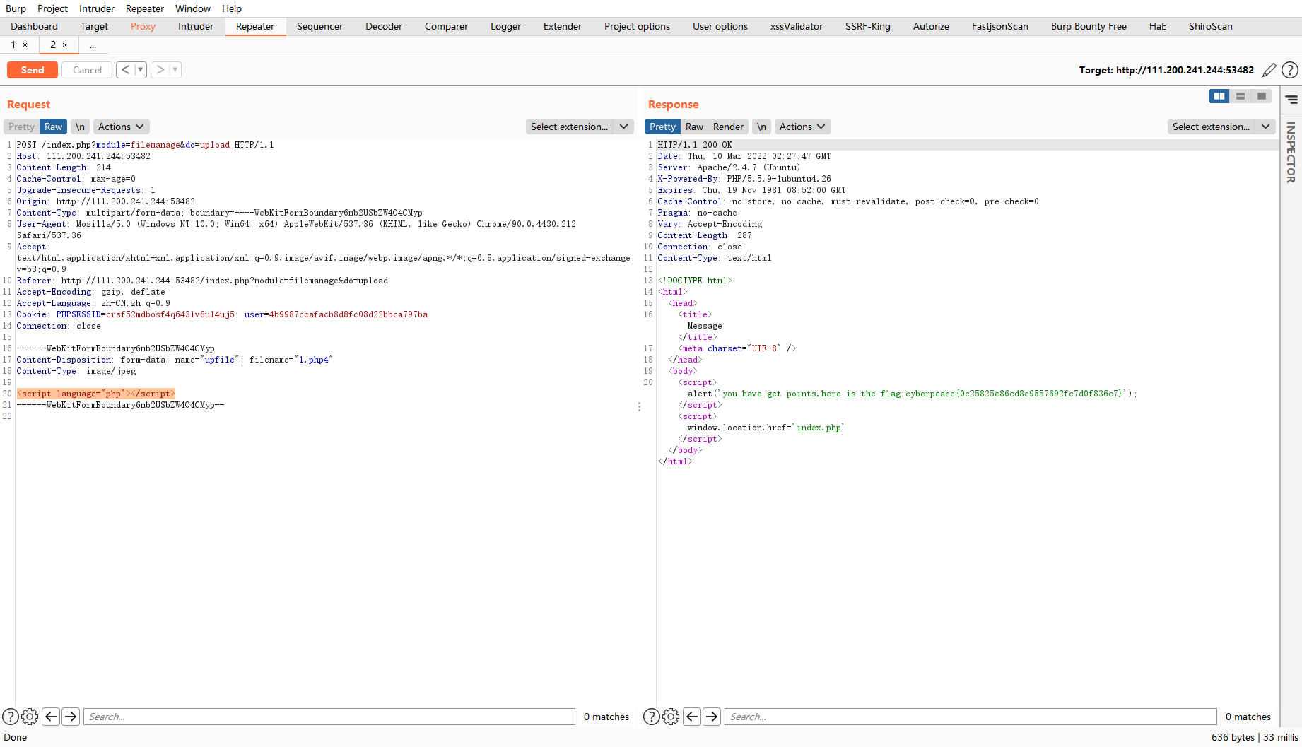Open Response Select extension dropdown
1302x747 pixels.
click(x=1221, y=127)
